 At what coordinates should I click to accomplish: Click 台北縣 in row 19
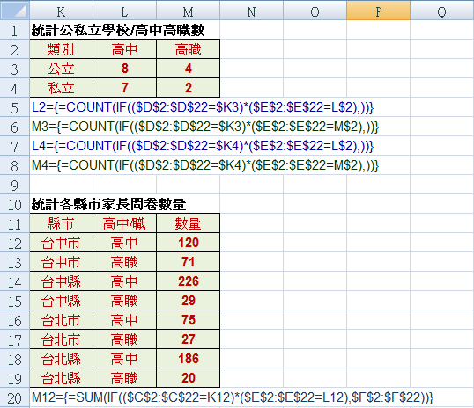[61, 378]
